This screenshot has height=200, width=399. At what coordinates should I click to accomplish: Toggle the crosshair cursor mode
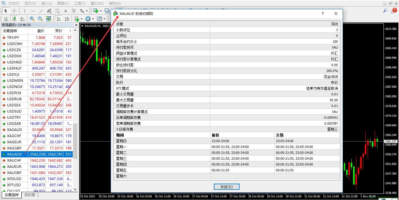click(14, 11)
